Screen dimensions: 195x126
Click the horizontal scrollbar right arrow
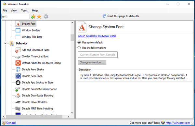coord(68,117)
